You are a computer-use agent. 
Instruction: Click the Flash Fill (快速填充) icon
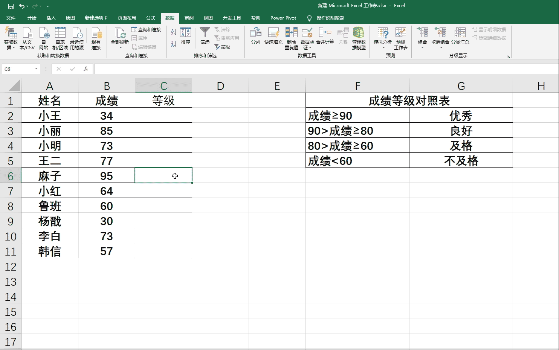click(273, 33)
